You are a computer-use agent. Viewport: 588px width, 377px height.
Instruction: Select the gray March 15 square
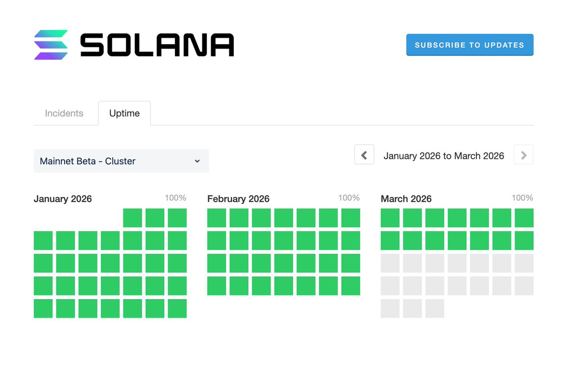390,263
